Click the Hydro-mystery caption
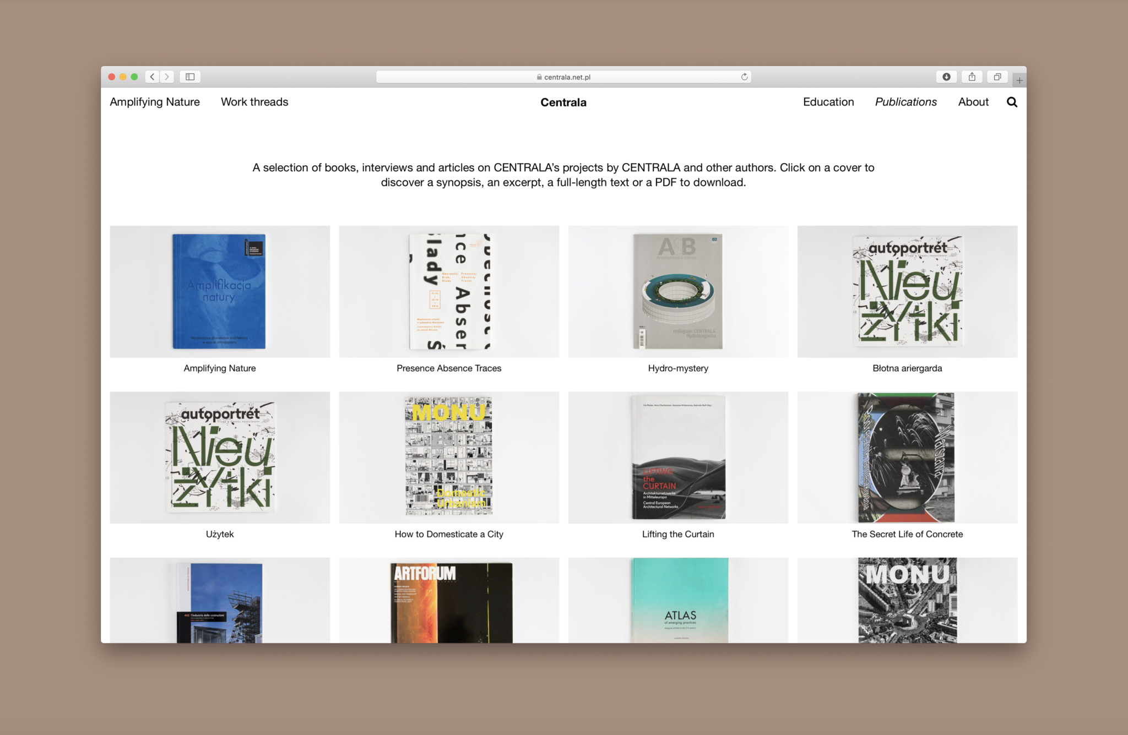The height and width of the screenshot is (735, 1128). [678, 368]
